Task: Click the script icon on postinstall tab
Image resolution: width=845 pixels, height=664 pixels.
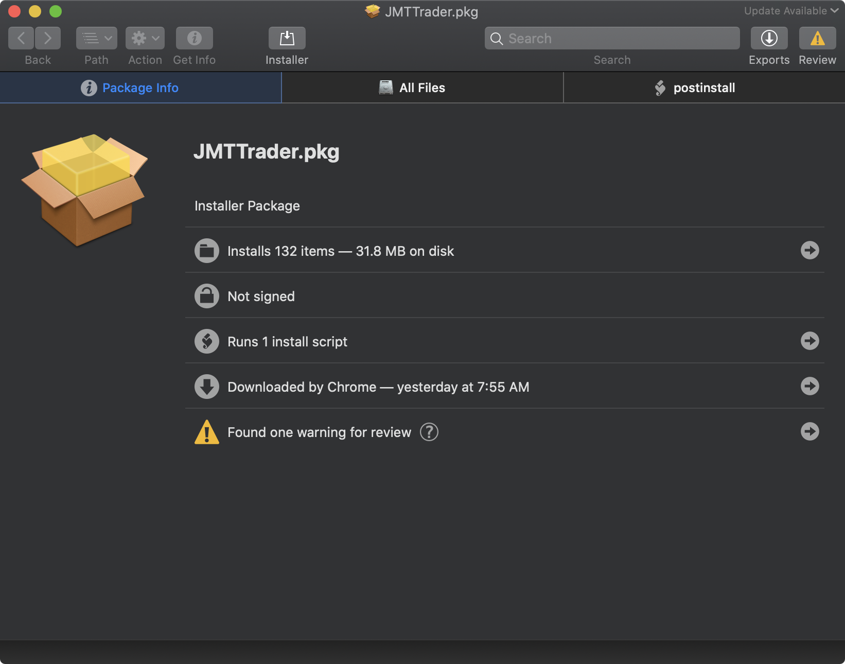Action: (x=660, y=88)
